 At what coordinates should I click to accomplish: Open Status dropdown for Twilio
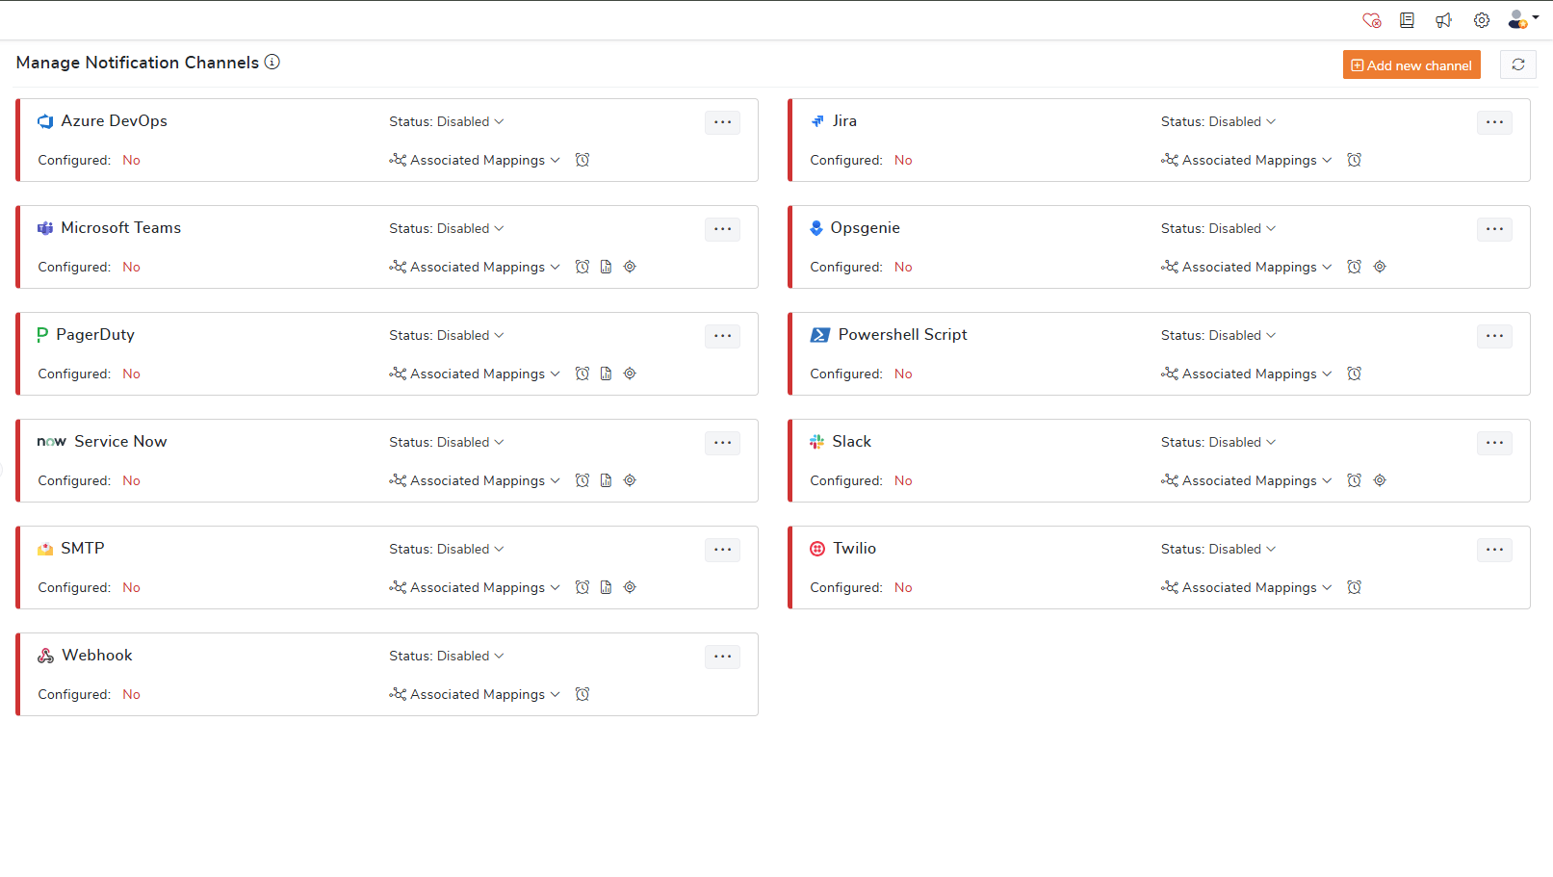pyautogui.click(x=1219, y=549)
